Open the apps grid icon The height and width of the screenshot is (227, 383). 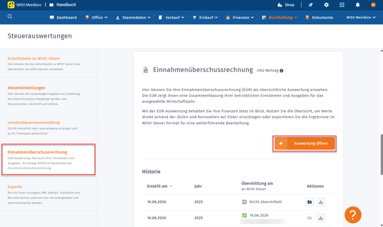[x=342, y=5]
